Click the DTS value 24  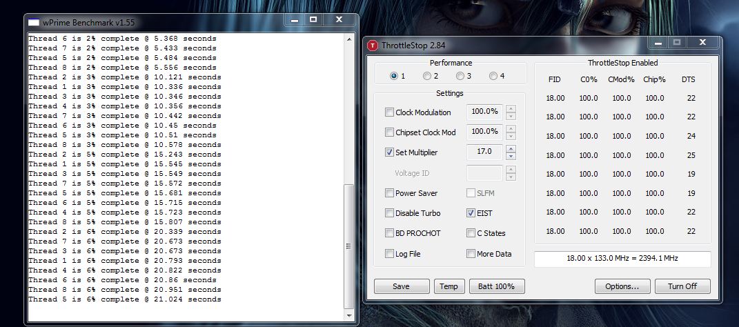click(x=691, y=136)
